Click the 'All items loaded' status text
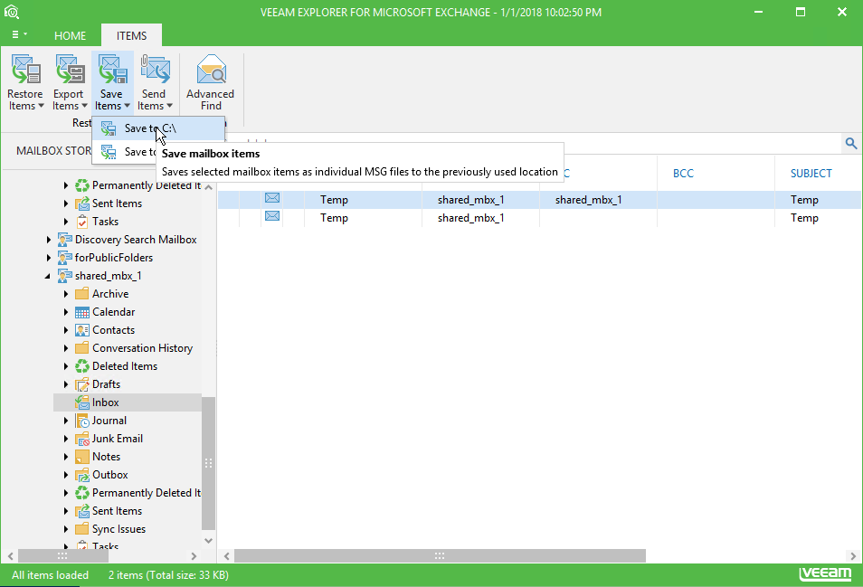 50,575
